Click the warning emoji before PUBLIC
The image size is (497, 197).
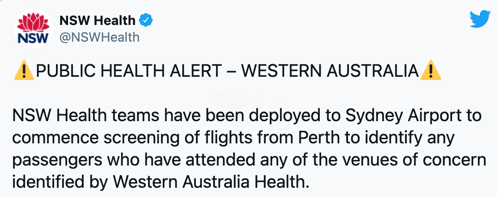[x=24, y=71]
